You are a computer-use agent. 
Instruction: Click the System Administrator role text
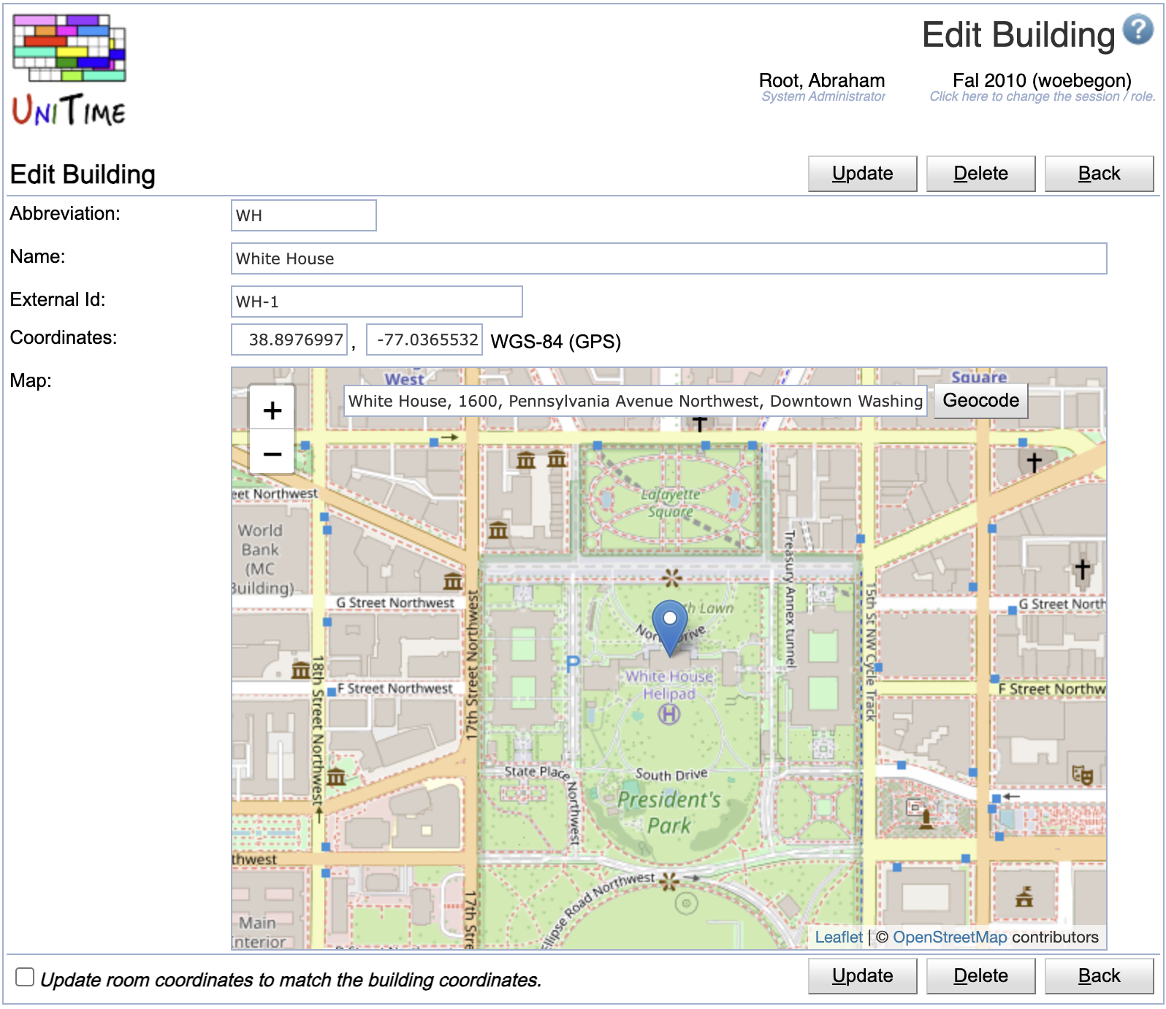point(823,96)
